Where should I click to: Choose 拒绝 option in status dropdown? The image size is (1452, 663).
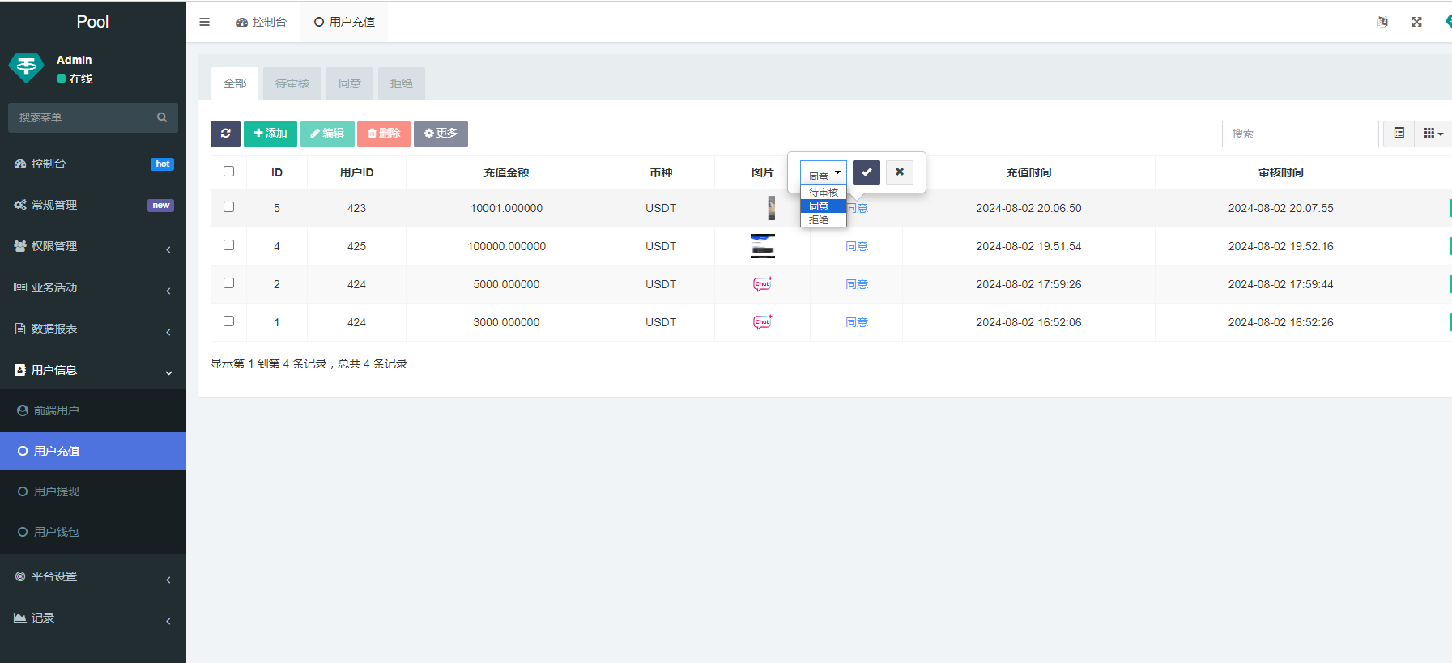(x=819, y=220)
